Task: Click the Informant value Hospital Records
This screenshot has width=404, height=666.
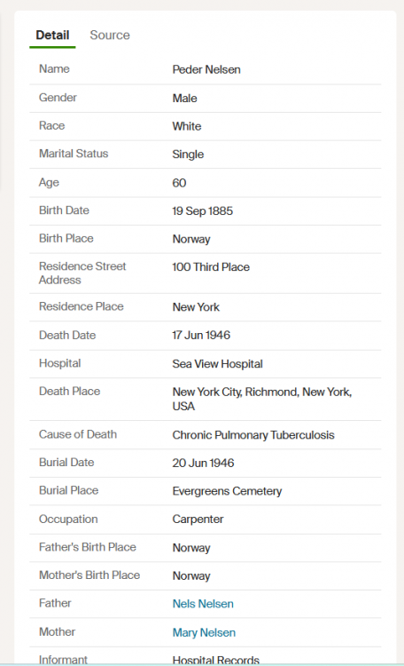Action: coord(216,660)
